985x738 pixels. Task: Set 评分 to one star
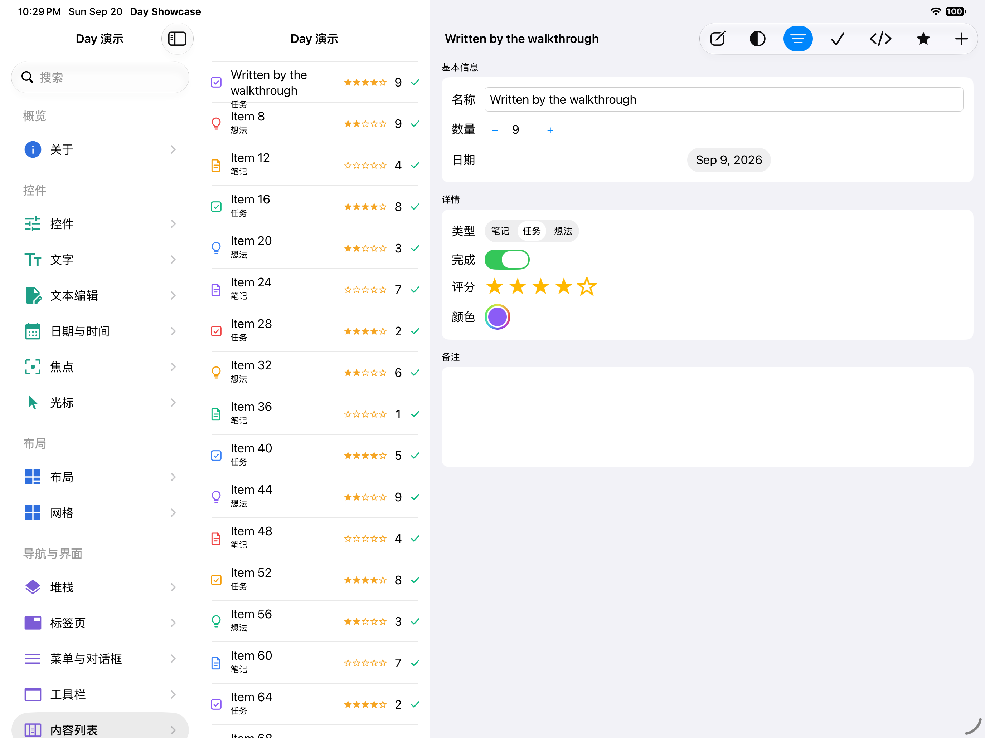(494, 286)
